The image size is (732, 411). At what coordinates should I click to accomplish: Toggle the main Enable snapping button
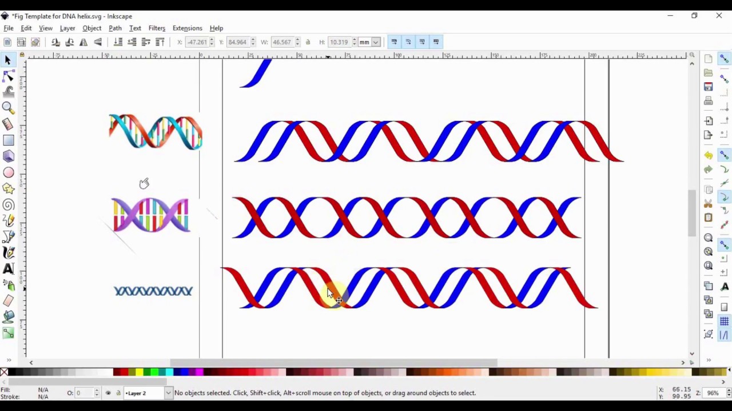click(724, 59)
